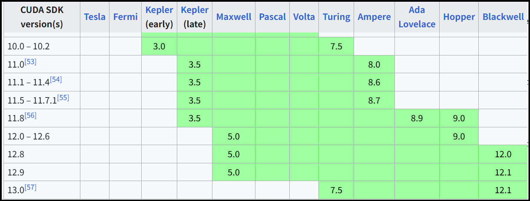The image size is (530, 201).
Task: Click the Pascal header link
Action: point(272,17)
